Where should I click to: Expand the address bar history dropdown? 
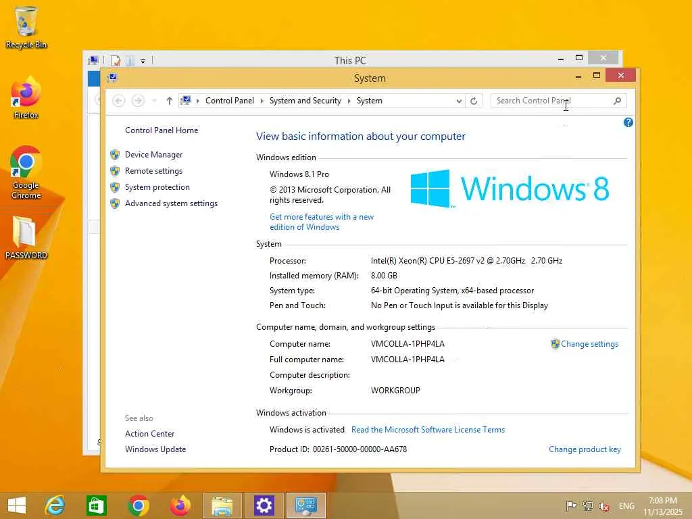click(x=459, y=101)
